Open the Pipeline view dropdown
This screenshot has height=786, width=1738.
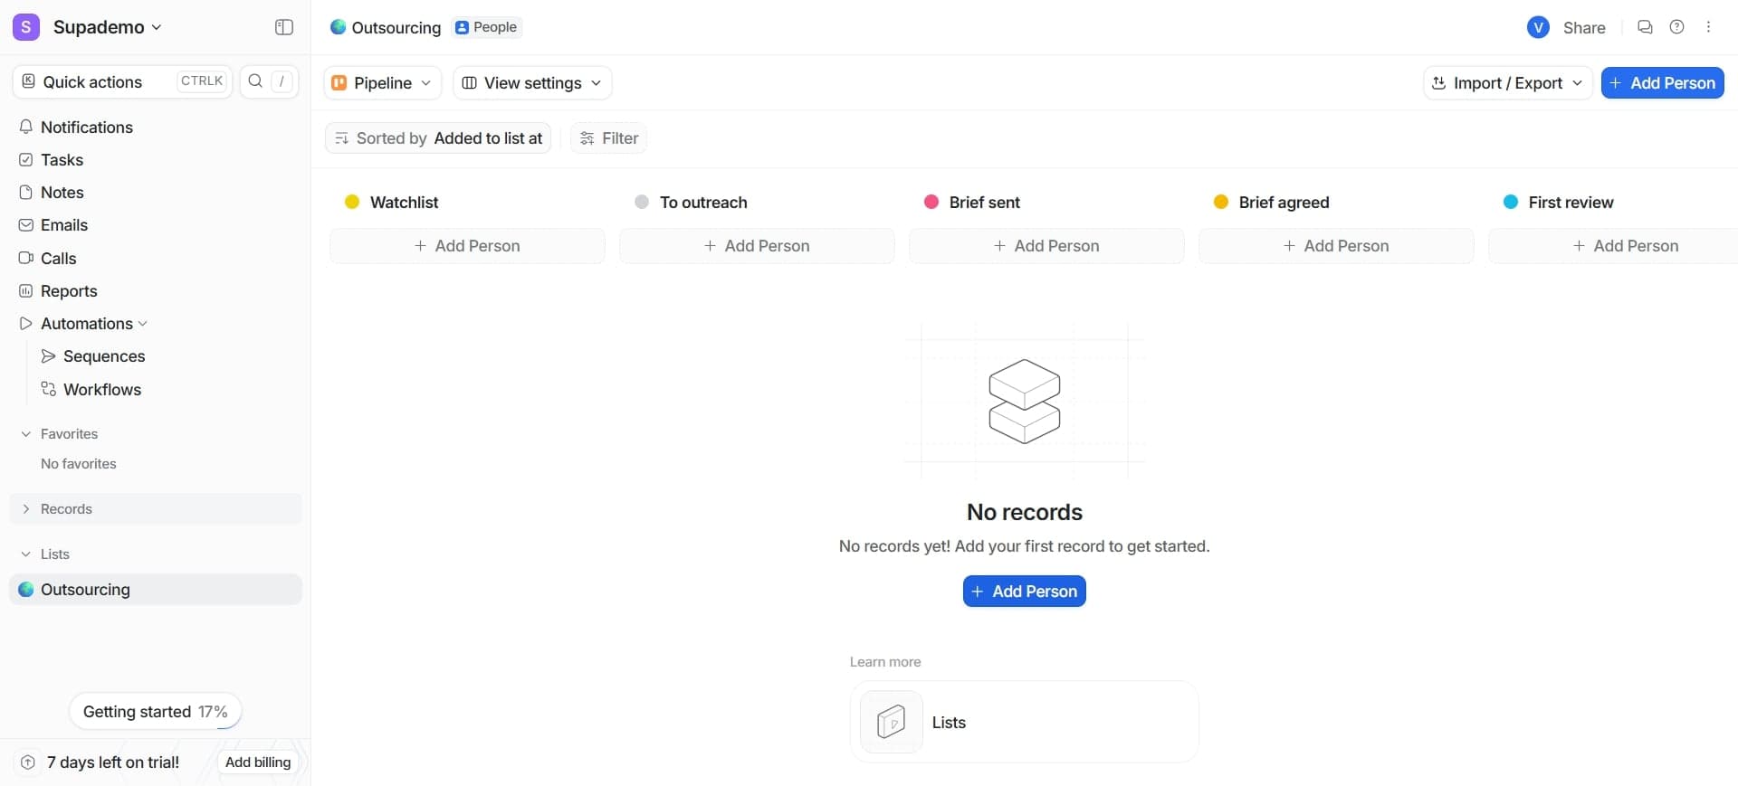pos(382,83)
